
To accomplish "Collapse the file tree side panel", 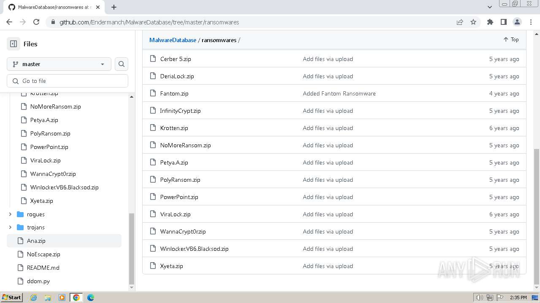I will click(13, 44).
